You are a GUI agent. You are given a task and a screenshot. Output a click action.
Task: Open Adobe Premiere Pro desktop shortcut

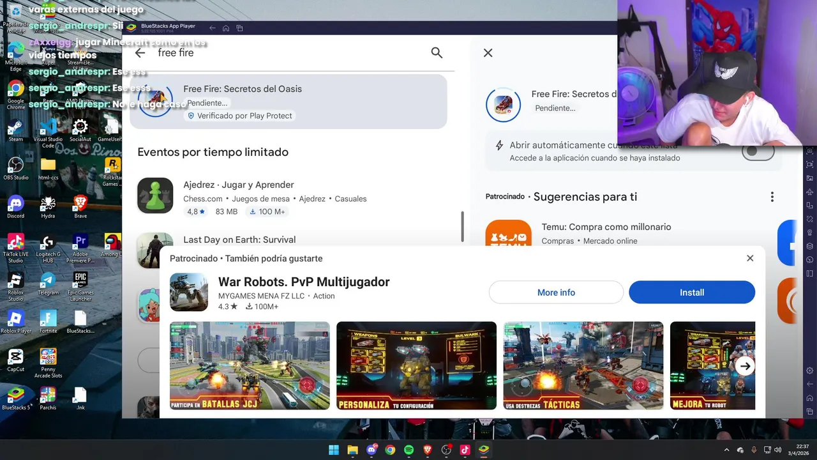[80, 249]
